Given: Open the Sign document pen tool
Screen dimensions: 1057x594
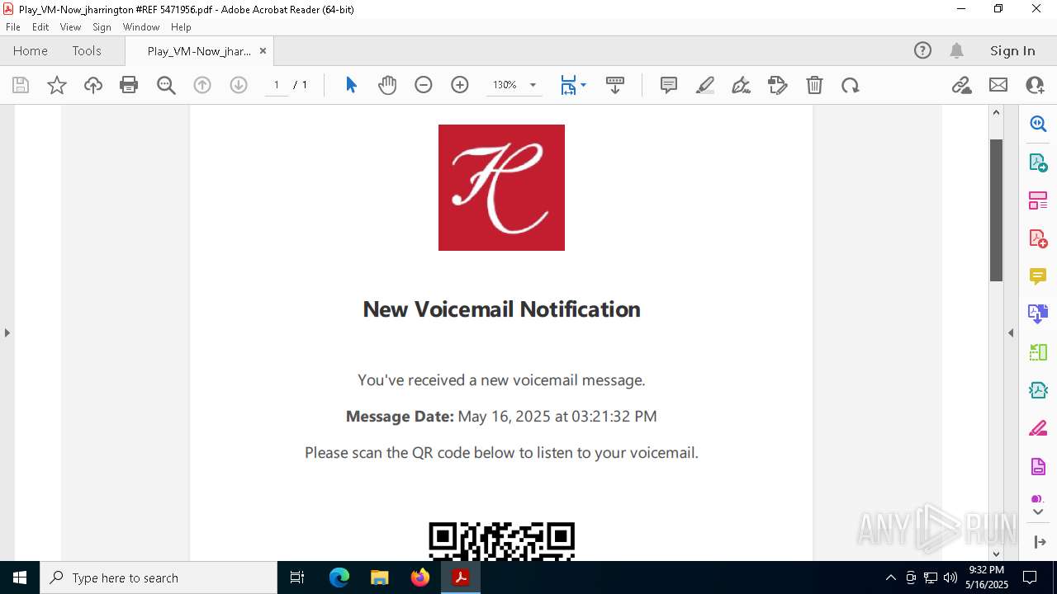Looking at the screenshot, I should [742, 85].
